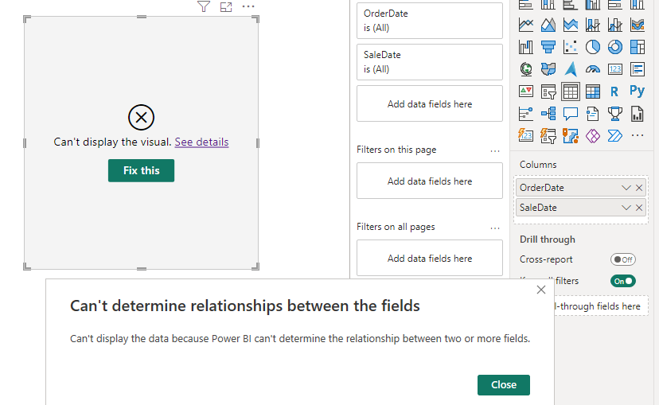Select the R script visual
Screen dimensions: 659x405
click(615, 92)
